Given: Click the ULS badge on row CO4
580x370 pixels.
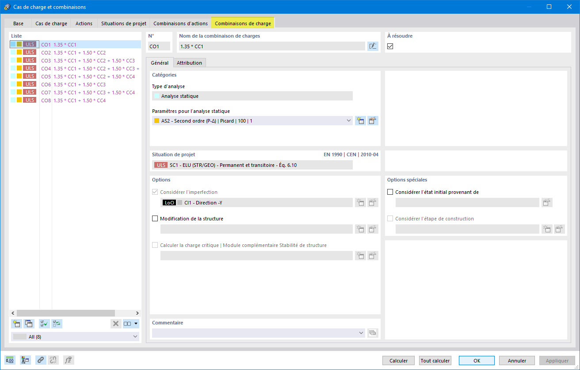Looking at the screenshot, I should [x=30, y=68].
